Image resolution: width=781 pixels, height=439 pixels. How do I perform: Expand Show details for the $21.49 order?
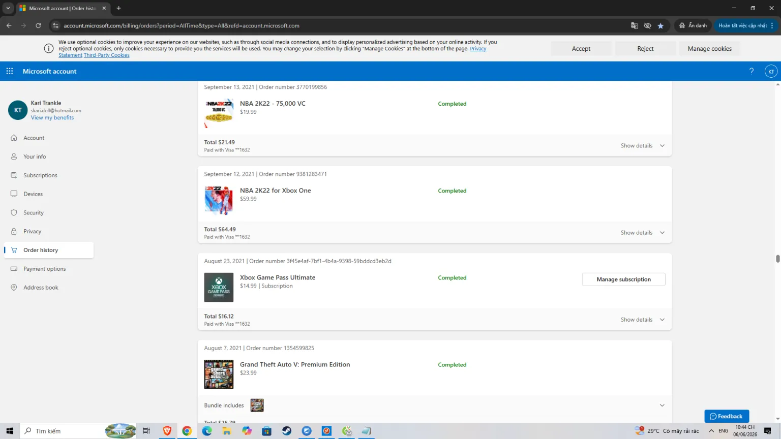[643, 146]
